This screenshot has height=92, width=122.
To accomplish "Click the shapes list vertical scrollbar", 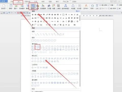I will (80, 59).
